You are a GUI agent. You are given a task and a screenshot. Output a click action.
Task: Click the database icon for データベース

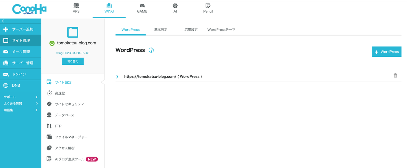pyautogui.click(x=49, y=115)
